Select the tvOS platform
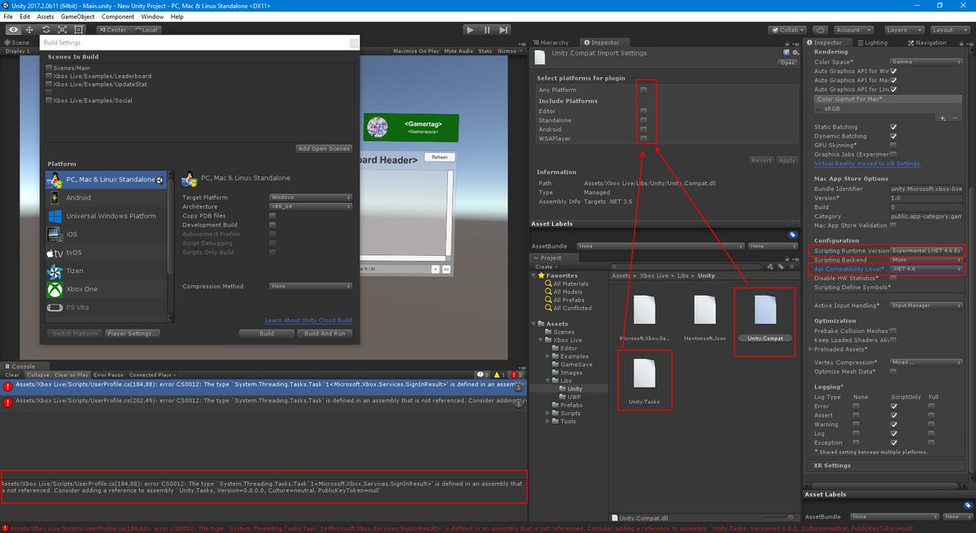 [106, 253]
